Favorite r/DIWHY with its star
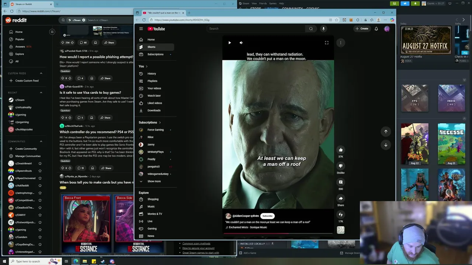The height and width of the screenshot is (265, 472). [40, 215]
